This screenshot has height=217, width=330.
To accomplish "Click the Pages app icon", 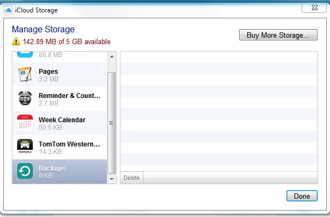I will pos(25,74).
